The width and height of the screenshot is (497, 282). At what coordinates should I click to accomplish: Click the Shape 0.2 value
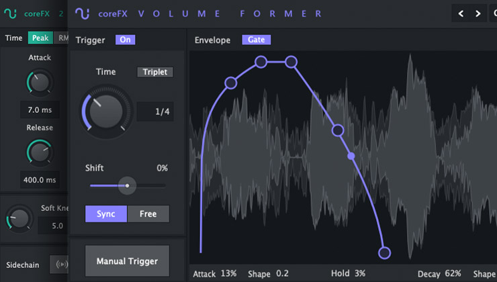[x=282, y=273]
